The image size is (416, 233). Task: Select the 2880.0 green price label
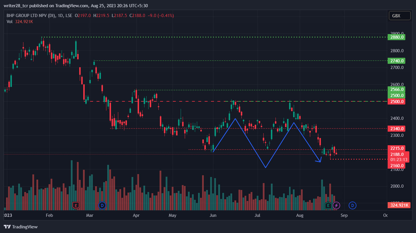397,37
